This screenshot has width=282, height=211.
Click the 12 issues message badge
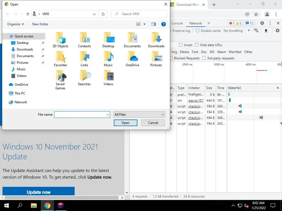[250, 23]
